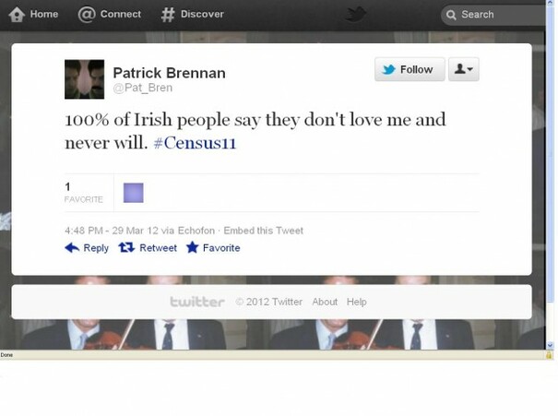Viewport: 558px width, 416px height.
Task: Open the About link in the footer
Action: pos(325,302)
